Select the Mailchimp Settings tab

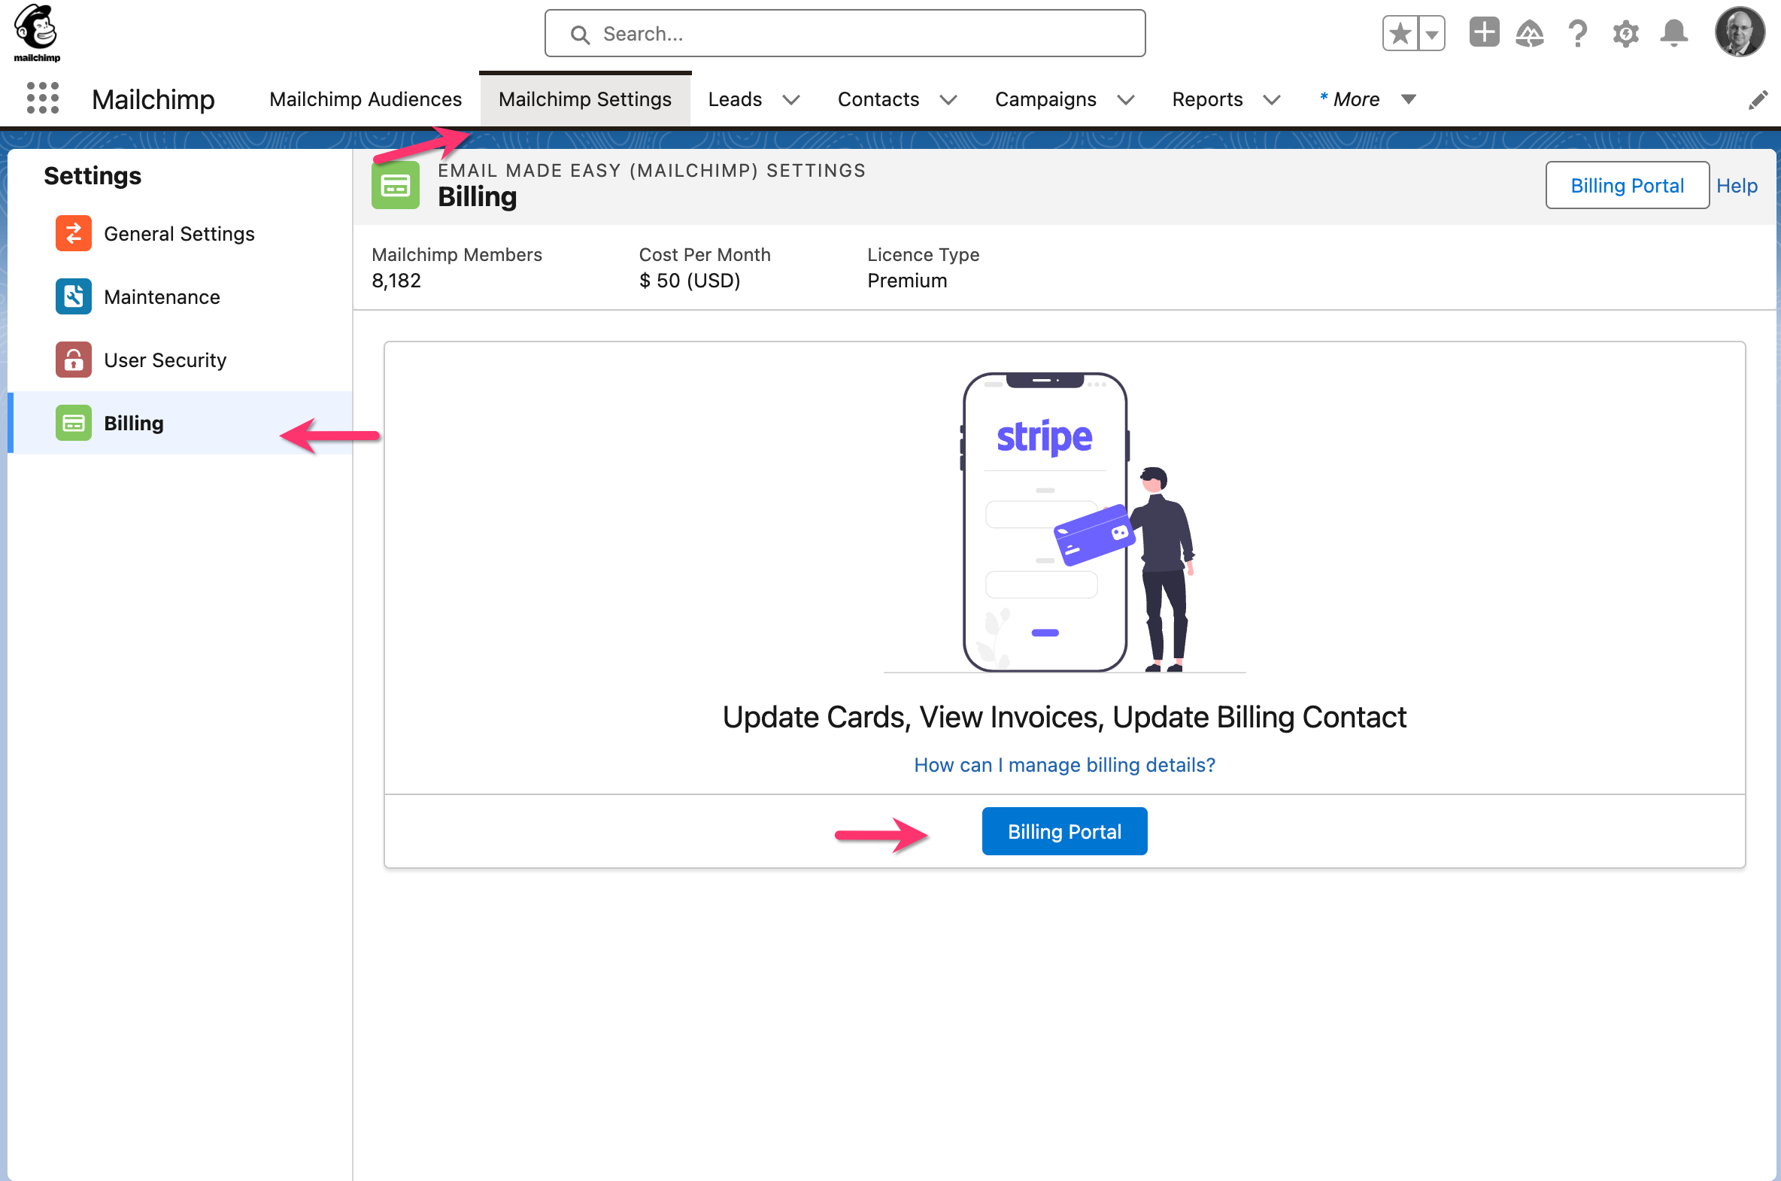click(x=585, y=99)
